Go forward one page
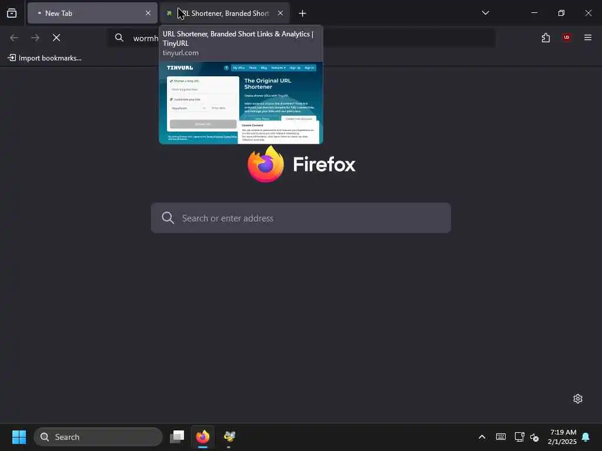The width and height of the screenshot is (602, 451). tap(35, 38)
